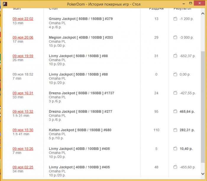Image resolution: width=207 pixels, height=181 pixels.
Task: Open session link 09 ноя 16:31
Action: pyautogui.click(x=23, y=93)
